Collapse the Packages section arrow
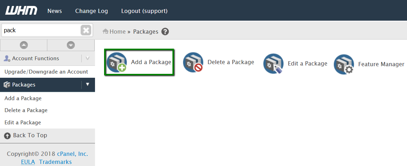Screen dimensions: 407x166 [88, 85]
